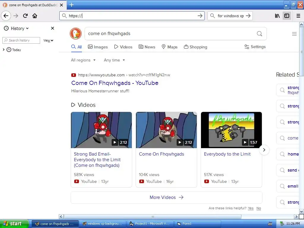Switch to the Shopping tab

195,47
